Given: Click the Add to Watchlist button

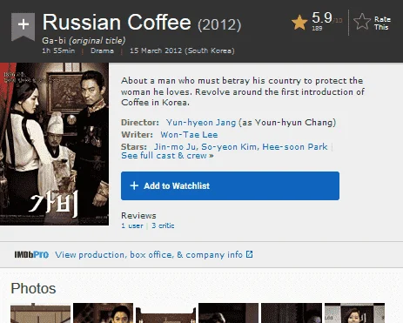Looking at the screenshot, I should coord(230,185).
